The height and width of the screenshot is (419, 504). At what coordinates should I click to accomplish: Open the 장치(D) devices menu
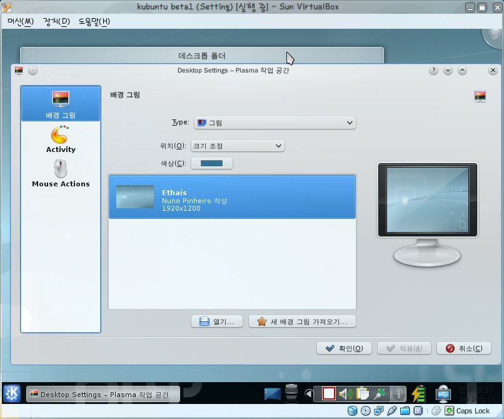(56, 21)
